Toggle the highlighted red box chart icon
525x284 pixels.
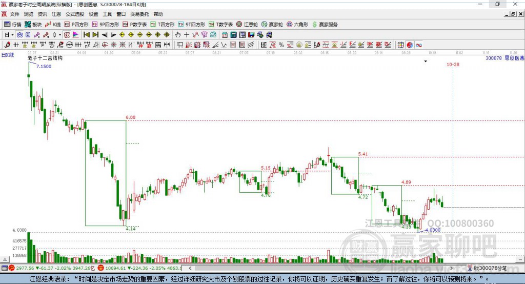[67, 35]
